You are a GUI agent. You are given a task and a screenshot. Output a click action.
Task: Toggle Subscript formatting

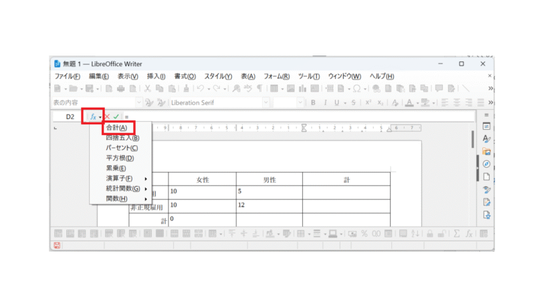(x=381, y=102)
